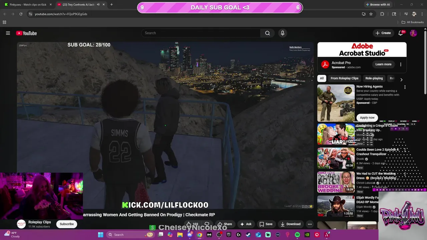This screenshot has height=240, width=427.
Task: Save the video to a playlist
Action: click(x=266, y=224)
